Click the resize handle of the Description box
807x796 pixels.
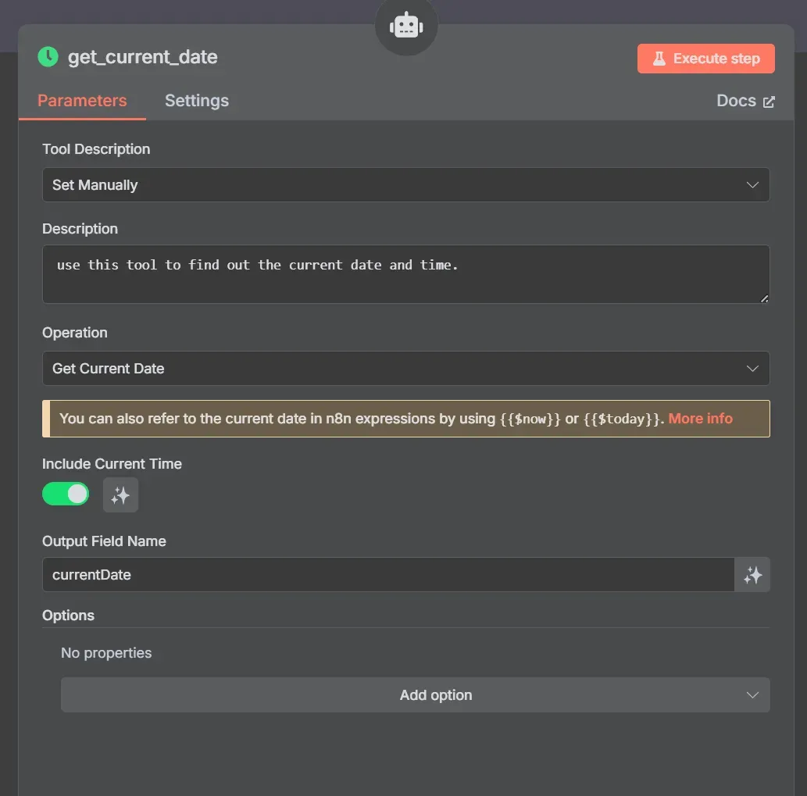pos(763,298)
